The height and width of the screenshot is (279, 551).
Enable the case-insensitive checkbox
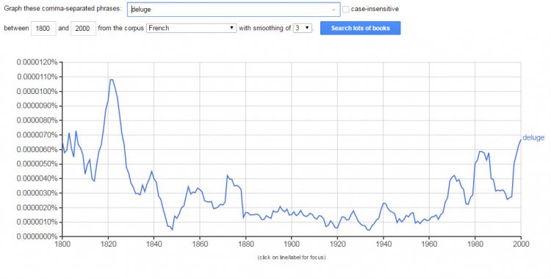point(346,9)
